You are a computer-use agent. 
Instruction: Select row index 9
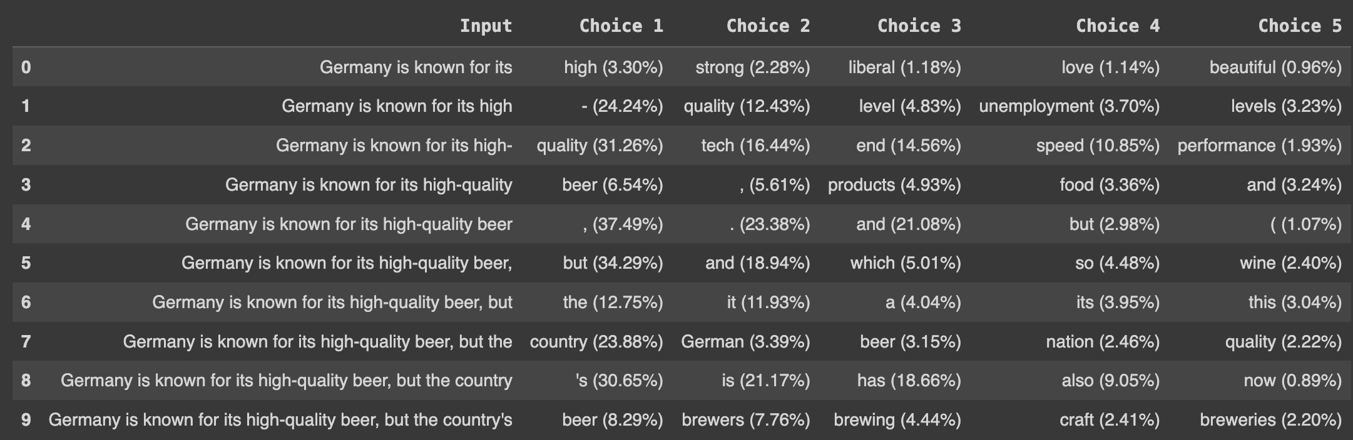click(26, 419)
